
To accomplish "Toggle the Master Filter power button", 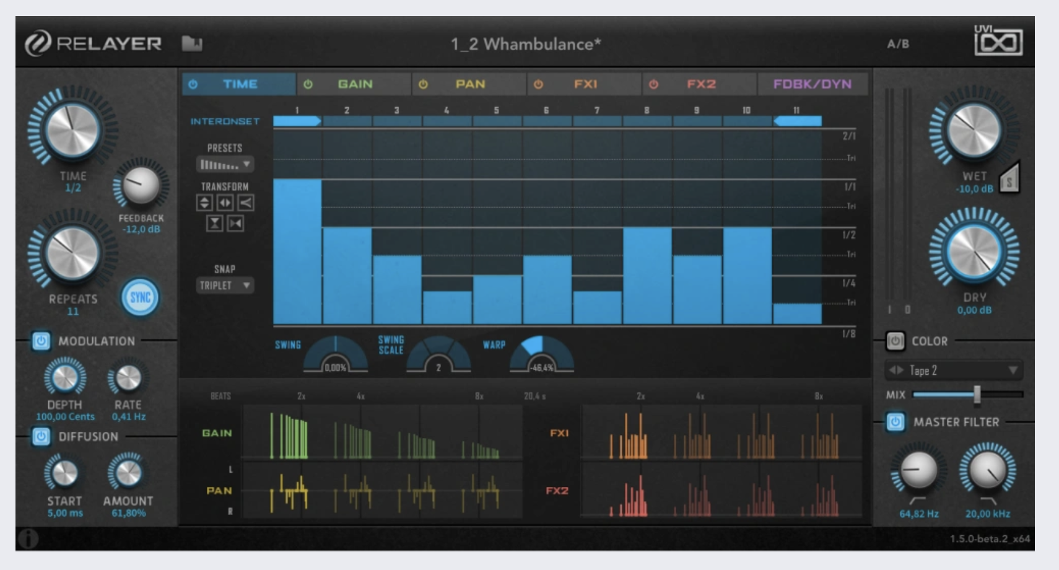I will pos(895,422).
